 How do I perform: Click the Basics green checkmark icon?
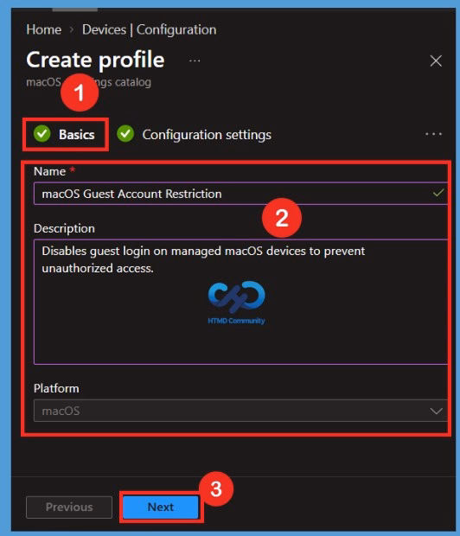click(x=42, y=134)
